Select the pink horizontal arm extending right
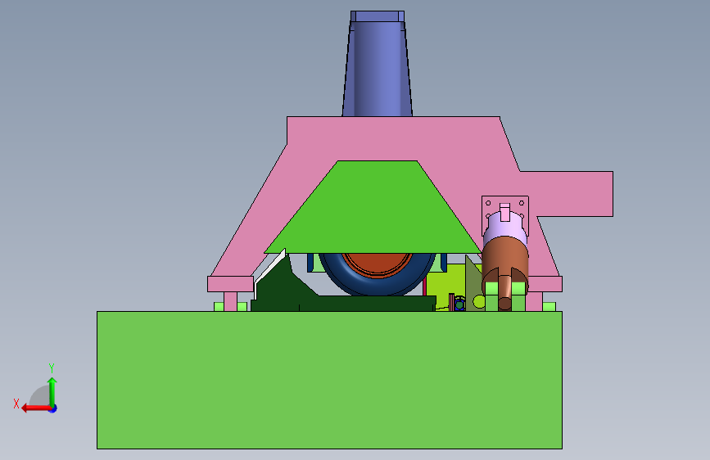This screenshot has height=460, width=710. (572, 194)
